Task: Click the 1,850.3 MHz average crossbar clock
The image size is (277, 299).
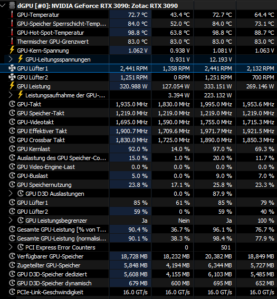Action: (258, 140)
